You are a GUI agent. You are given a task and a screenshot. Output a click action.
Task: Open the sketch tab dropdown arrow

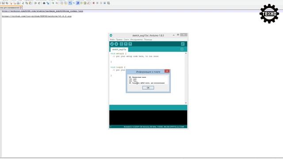(x=182, y=49)
